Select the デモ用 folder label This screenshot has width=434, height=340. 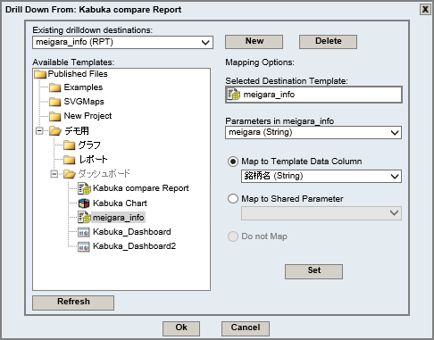tap(77, 130)
